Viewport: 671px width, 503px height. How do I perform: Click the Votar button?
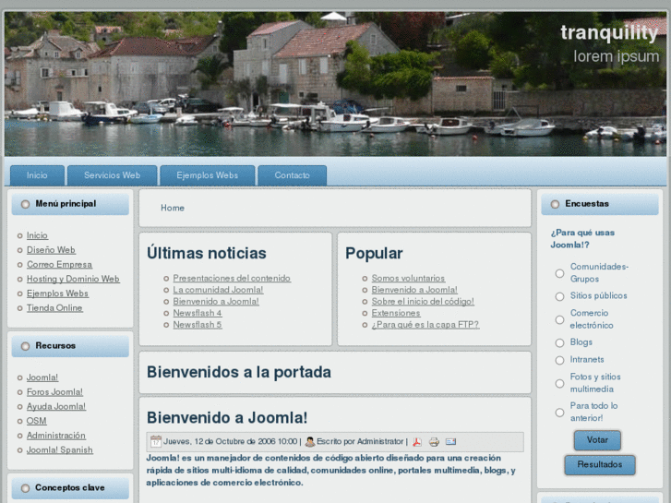[x=597, y=440]
